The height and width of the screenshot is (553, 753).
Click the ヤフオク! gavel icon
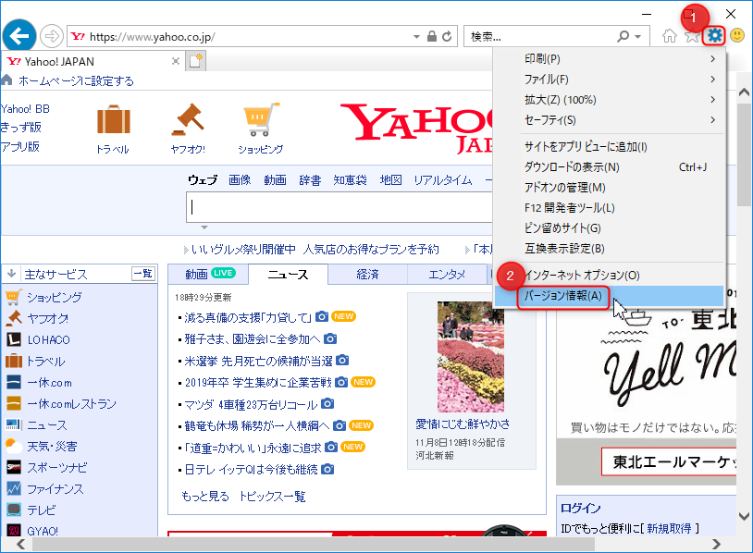pyautogui.click(x=189, y=119)
